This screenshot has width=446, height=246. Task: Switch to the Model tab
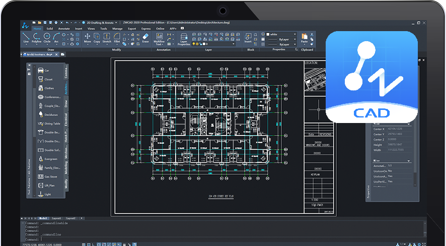tap(43, 218)
